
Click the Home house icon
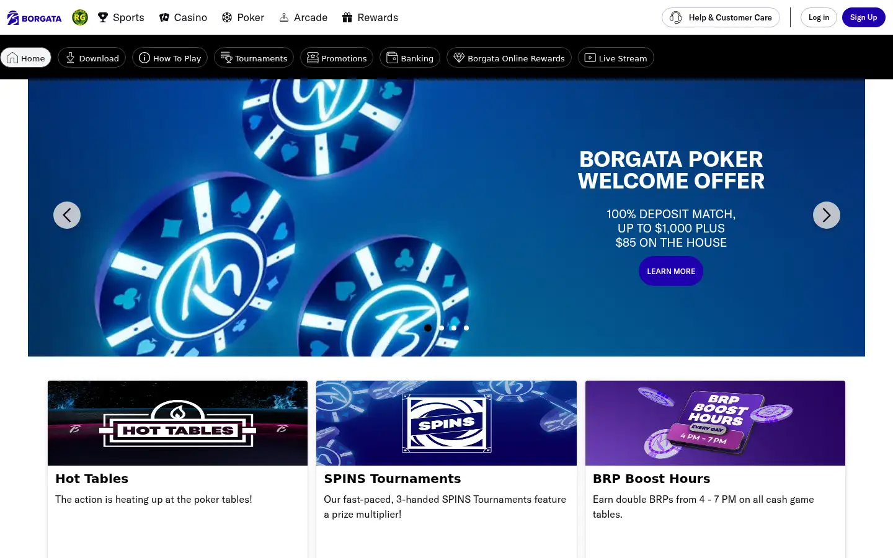(x=12, y=58)
